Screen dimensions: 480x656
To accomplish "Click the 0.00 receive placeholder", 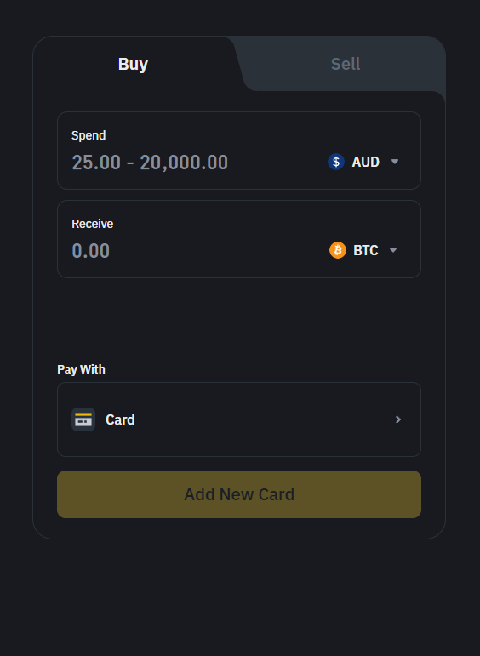I will pyautogui.click(x=90, y=251).
